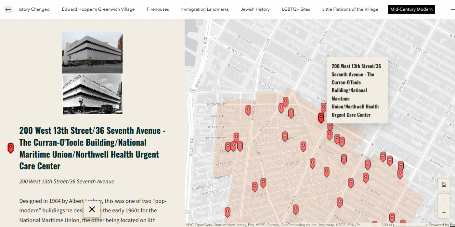This screenshot has width=455, height=227.
Task: Close the detail panel with X button
Action: tap(92, 209)
